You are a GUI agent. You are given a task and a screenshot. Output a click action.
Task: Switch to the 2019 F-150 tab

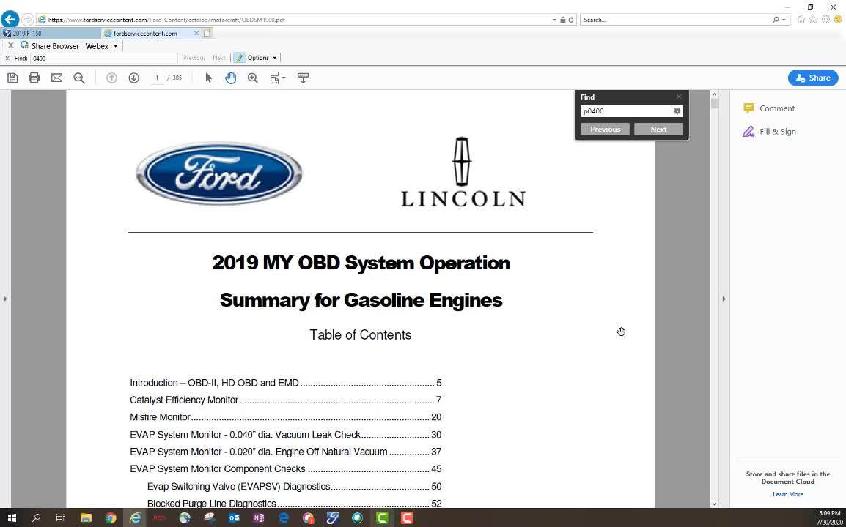pyautogui.click(x=51, y=34)
